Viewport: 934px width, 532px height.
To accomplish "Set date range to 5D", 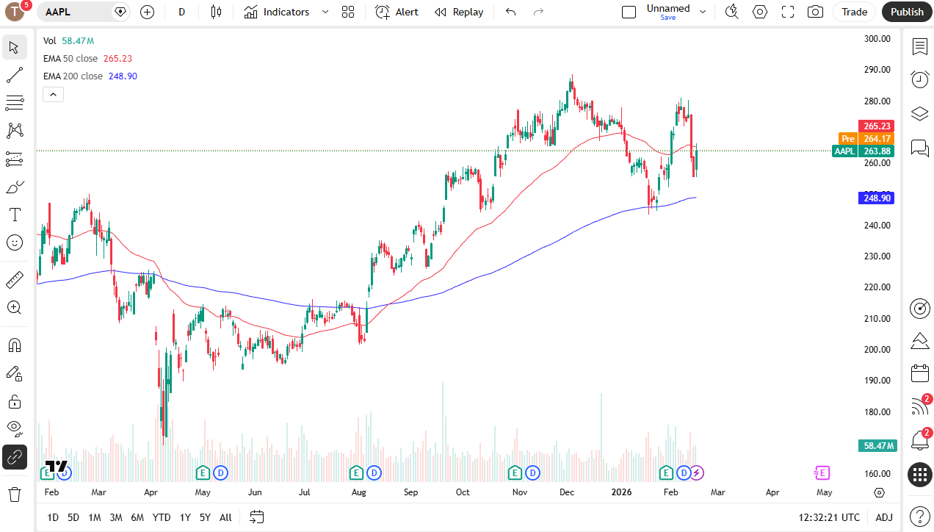I will click(x=73, y=517).
